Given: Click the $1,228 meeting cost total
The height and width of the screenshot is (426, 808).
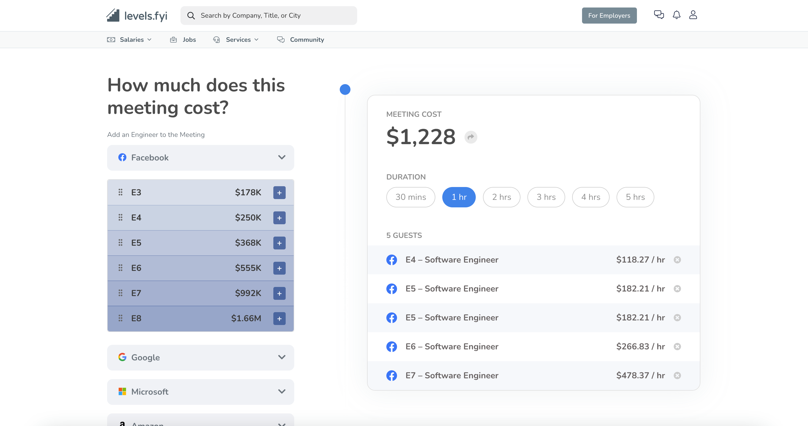Looking at the screenshot, I should tap(421, 137).
